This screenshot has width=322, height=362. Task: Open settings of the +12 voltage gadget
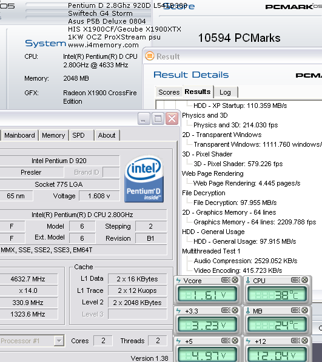[x=295, y=341]
